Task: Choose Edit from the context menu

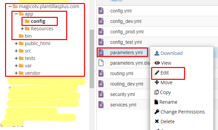Action: coord(162,73)
